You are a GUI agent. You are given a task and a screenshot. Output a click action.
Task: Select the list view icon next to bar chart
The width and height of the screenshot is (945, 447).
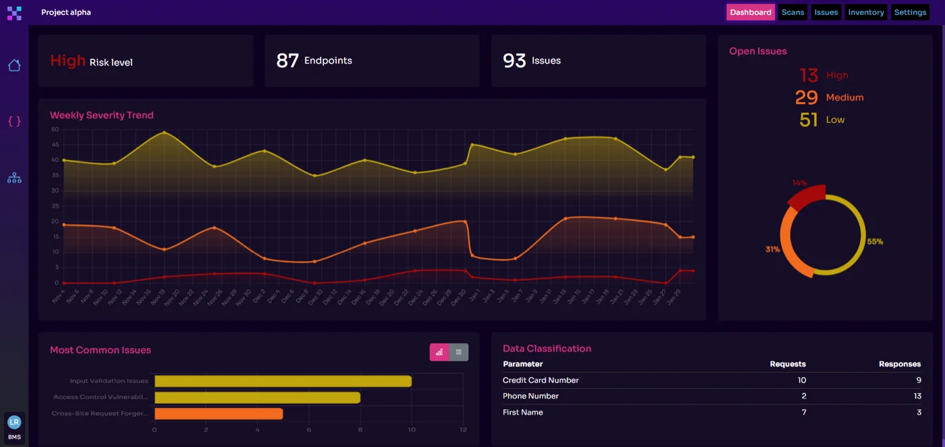click(x=459, y=352)
